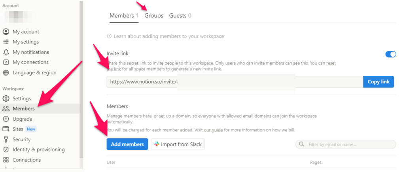Open the 'set up a domain' link

click(174, 117)
